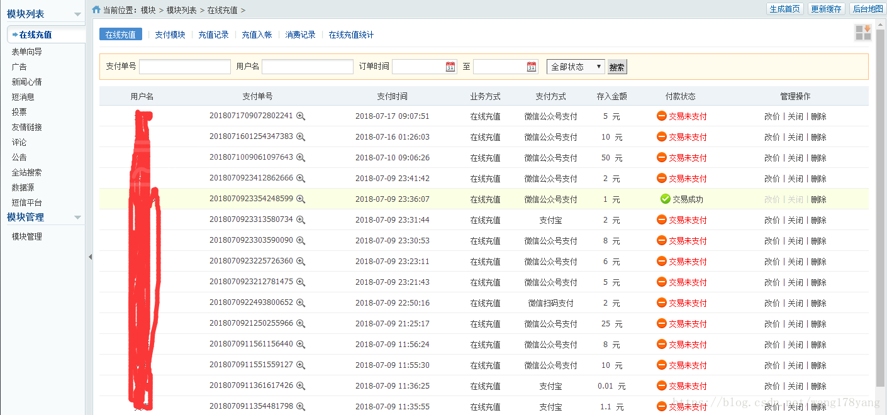Open 模块管理 item in the sidebar
This screenshot has width=887, height=415.
click(27, 236)
